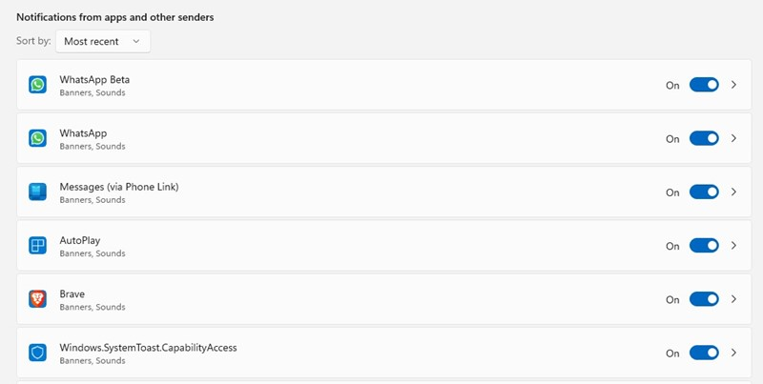Screen dimensions: 763x384
Task: Toggle Windows.SystemToast.CapabilityAccess notifications off
Action: [704, 353]
